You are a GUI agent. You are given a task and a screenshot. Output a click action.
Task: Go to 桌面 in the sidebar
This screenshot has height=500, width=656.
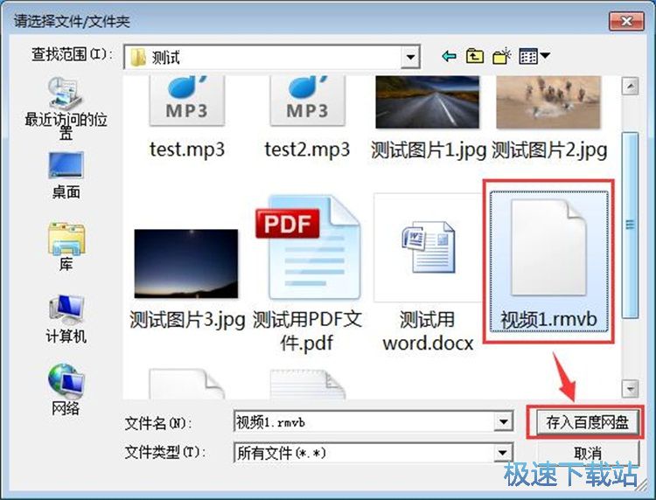(66, 176)
